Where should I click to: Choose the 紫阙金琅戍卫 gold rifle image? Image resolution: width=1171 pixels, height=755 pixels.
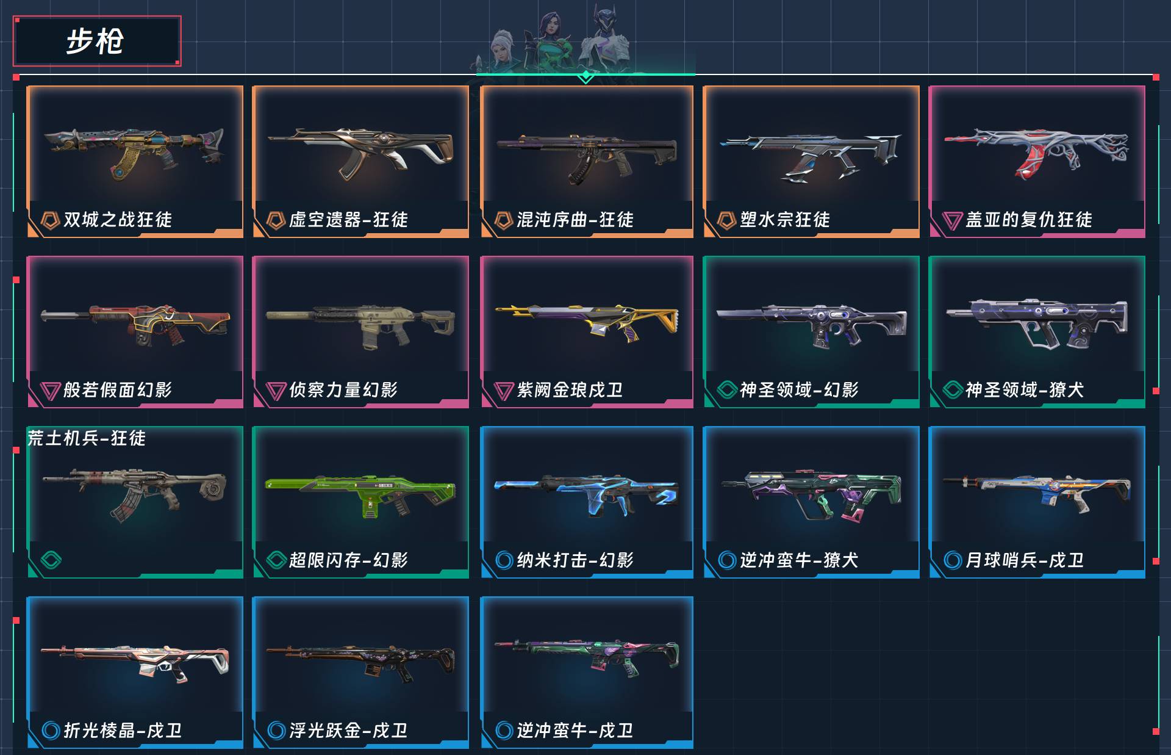(x=587, y=322)
